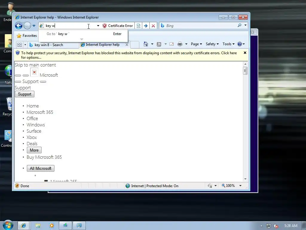This screenshot has height=230, width=306.
Task: Click the Internet Explorer taskbar icon
Action: (x=23, y=226)
